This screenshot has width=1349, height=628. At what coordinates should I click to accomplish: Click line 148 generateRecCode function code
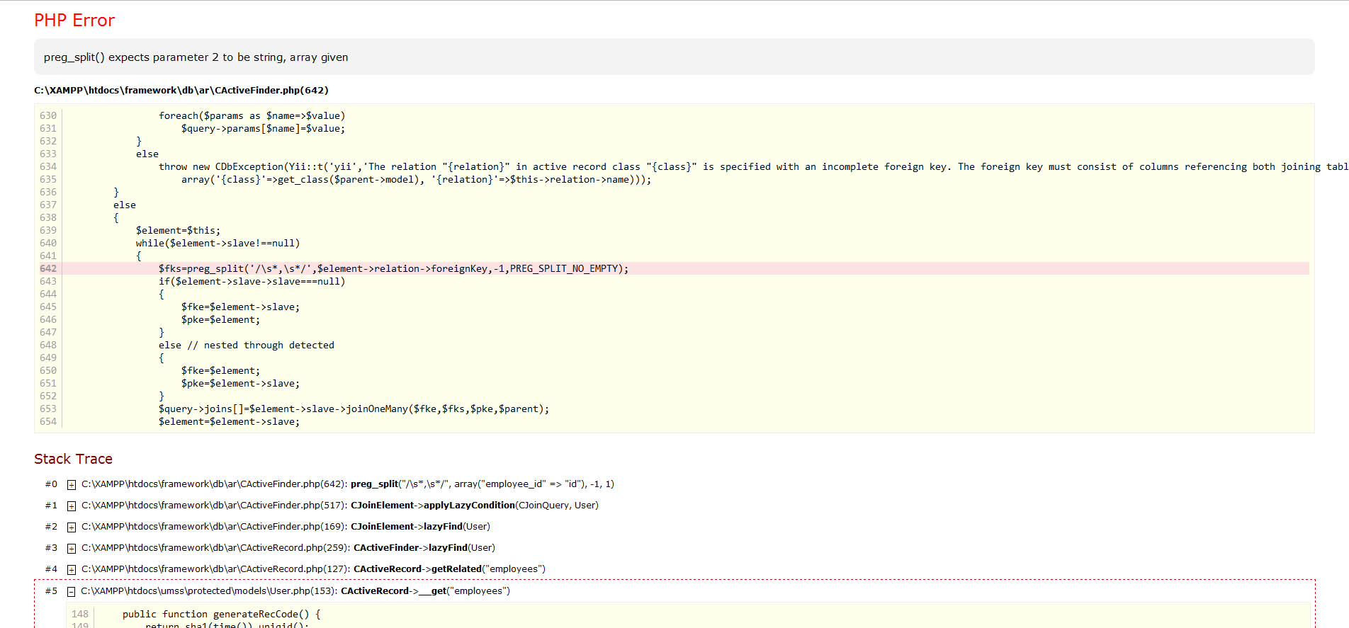point(222,615)
